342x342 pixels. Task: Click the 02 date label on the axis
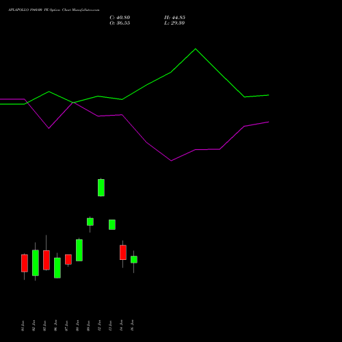[34, 326]
